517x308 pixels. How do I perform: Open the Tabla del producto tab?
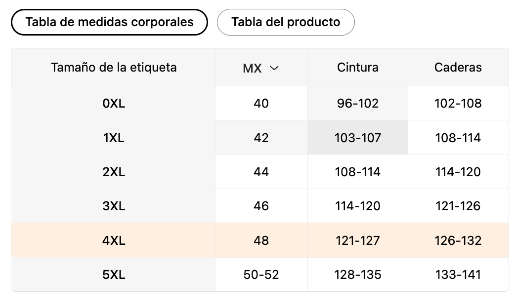286,22
